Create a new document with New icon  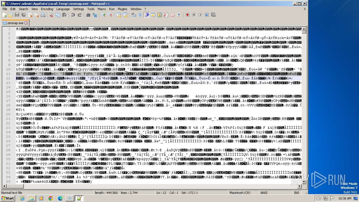[x=5, y=15]
